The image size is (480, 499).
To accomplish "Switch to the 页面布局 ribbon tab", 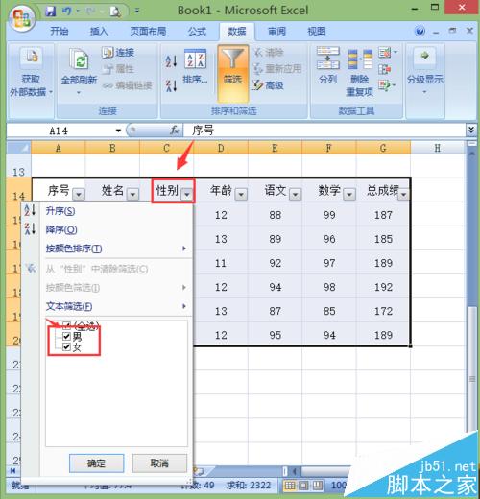I will (148, 32).
